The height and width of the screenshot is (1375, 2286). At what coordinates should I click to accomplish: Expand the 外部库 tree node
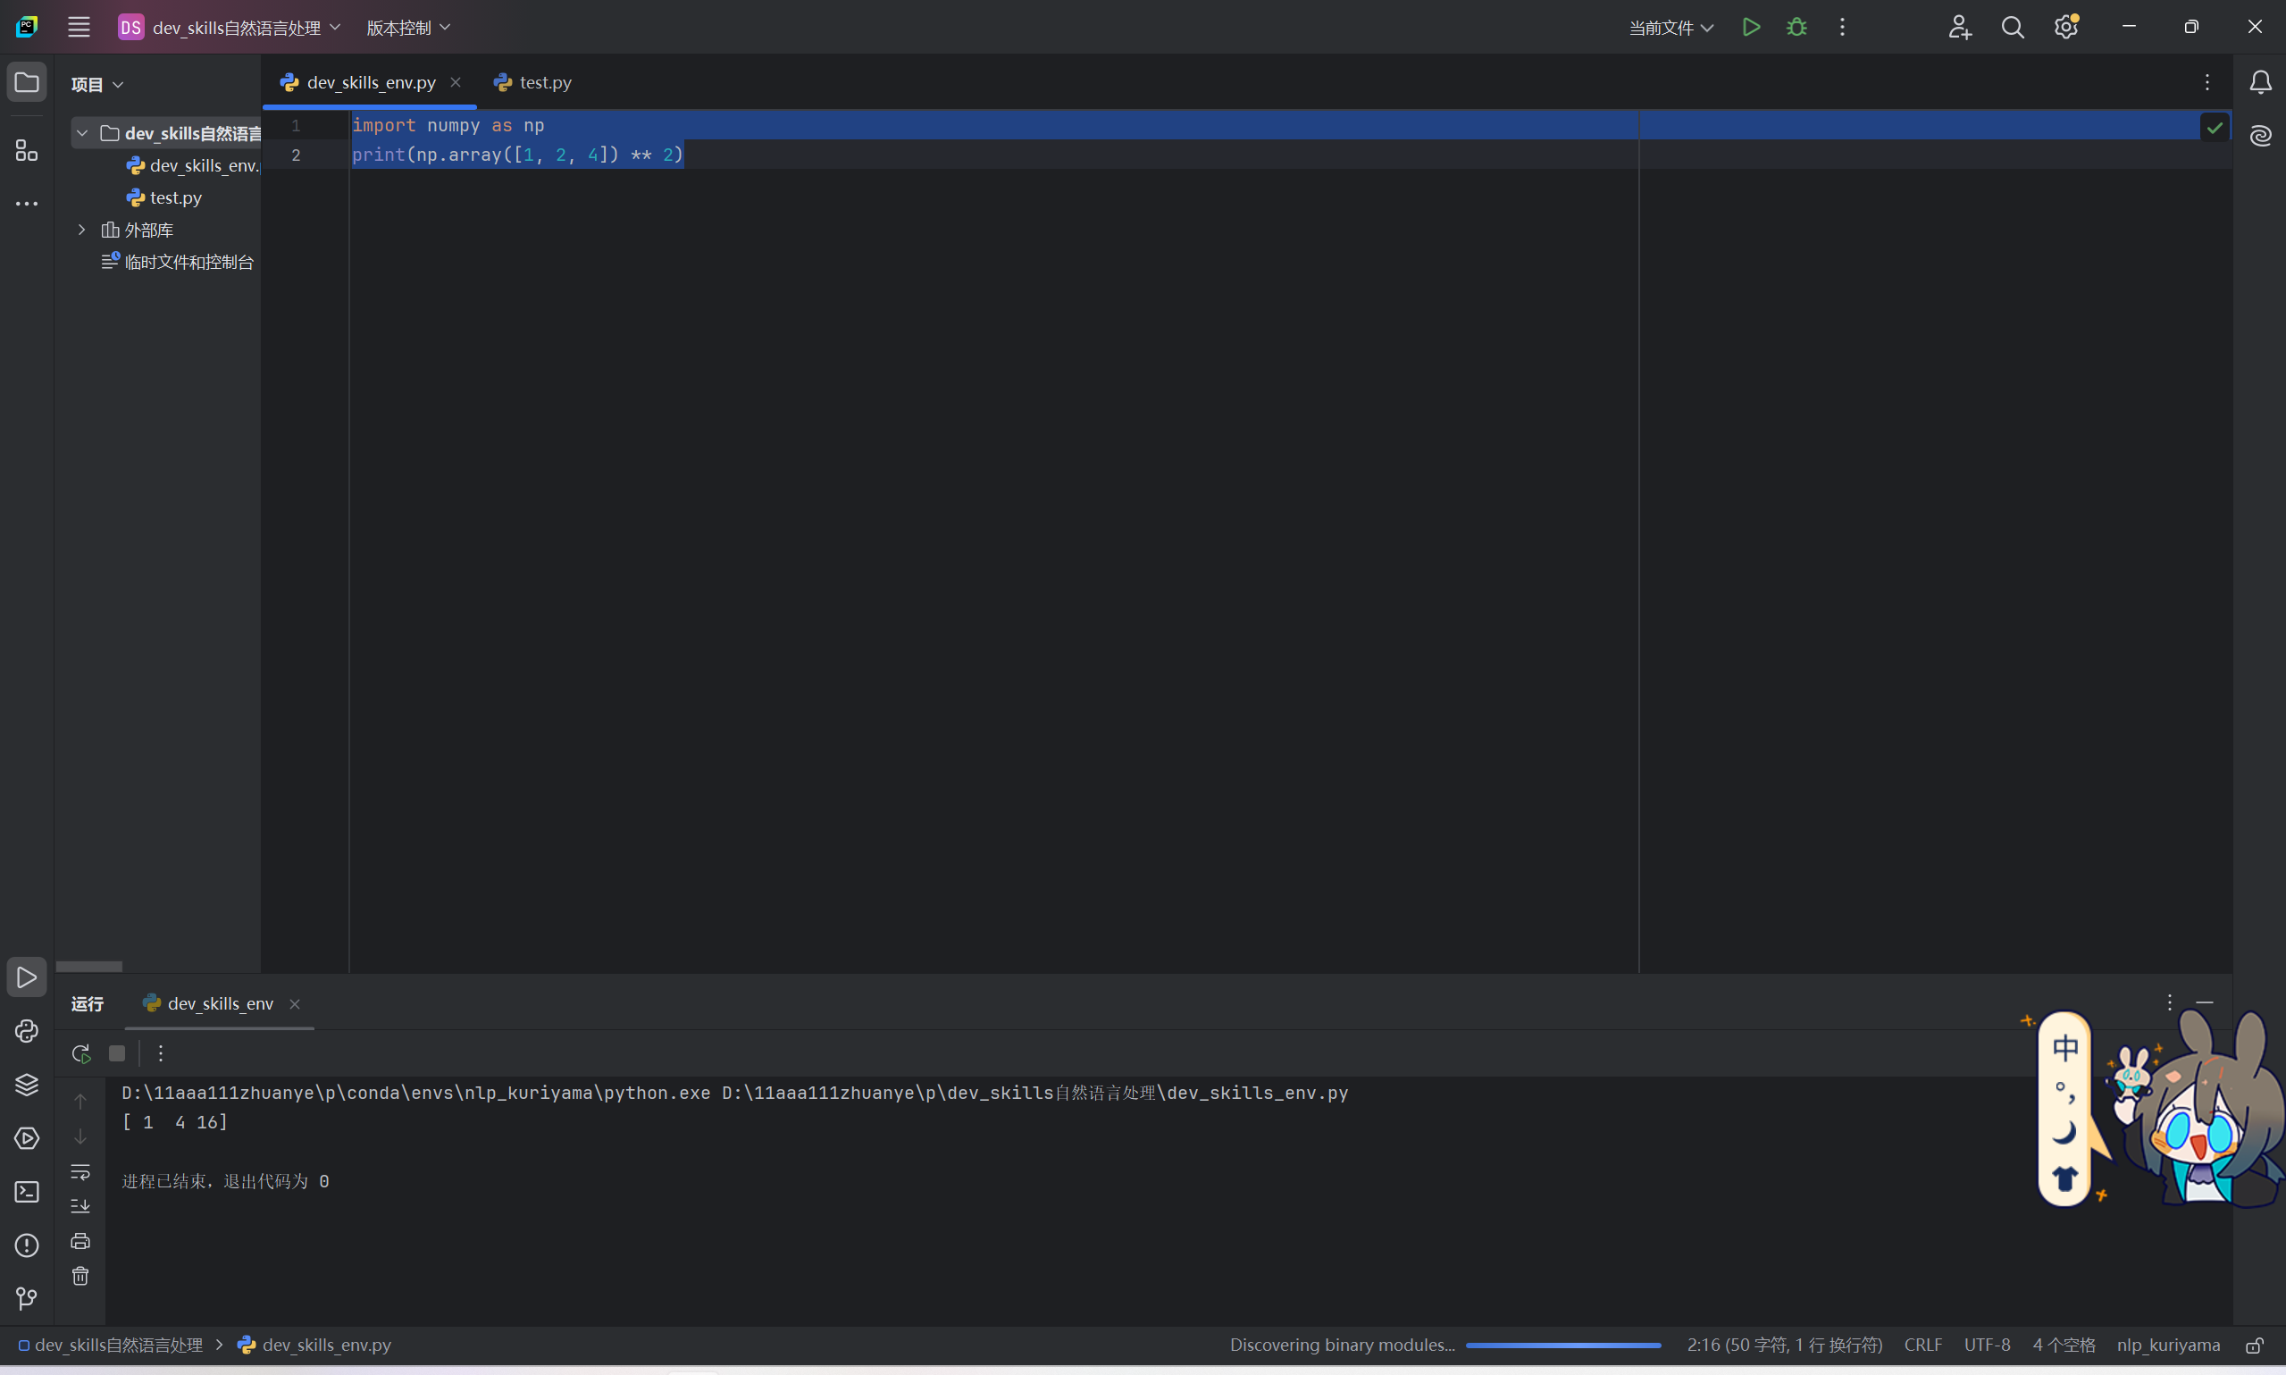pyautogui.click(x=82, y=230)
